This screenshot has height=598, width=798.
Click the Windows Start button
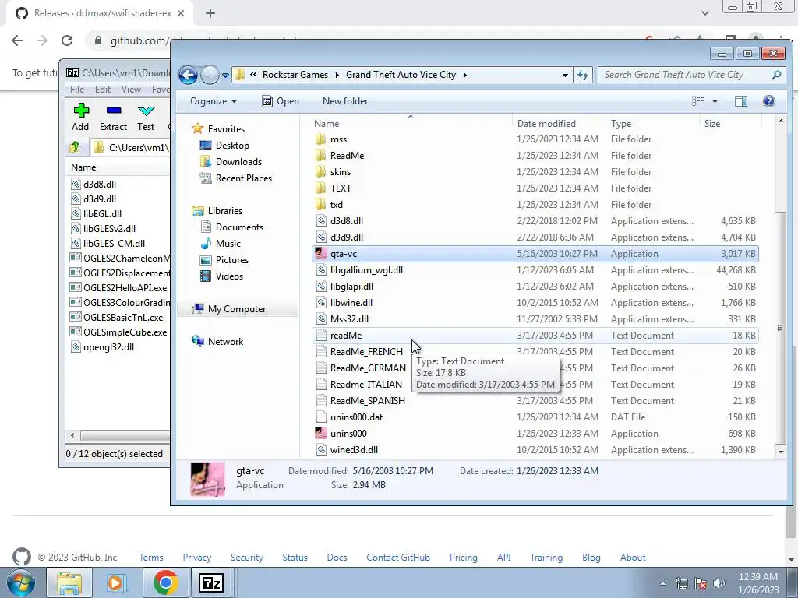(21, 582)
